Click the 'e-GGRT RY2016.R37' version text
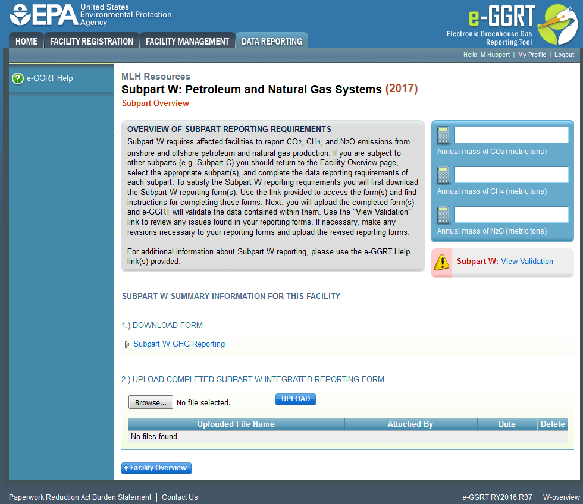Screen dimensions: 583x504 click(x=497, y=497)
